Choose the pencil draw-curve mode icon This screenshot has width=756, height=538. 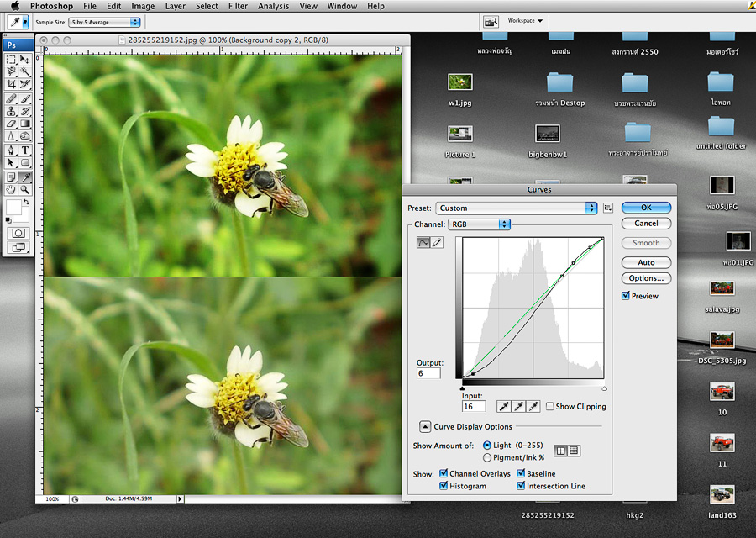click(438, 243)
